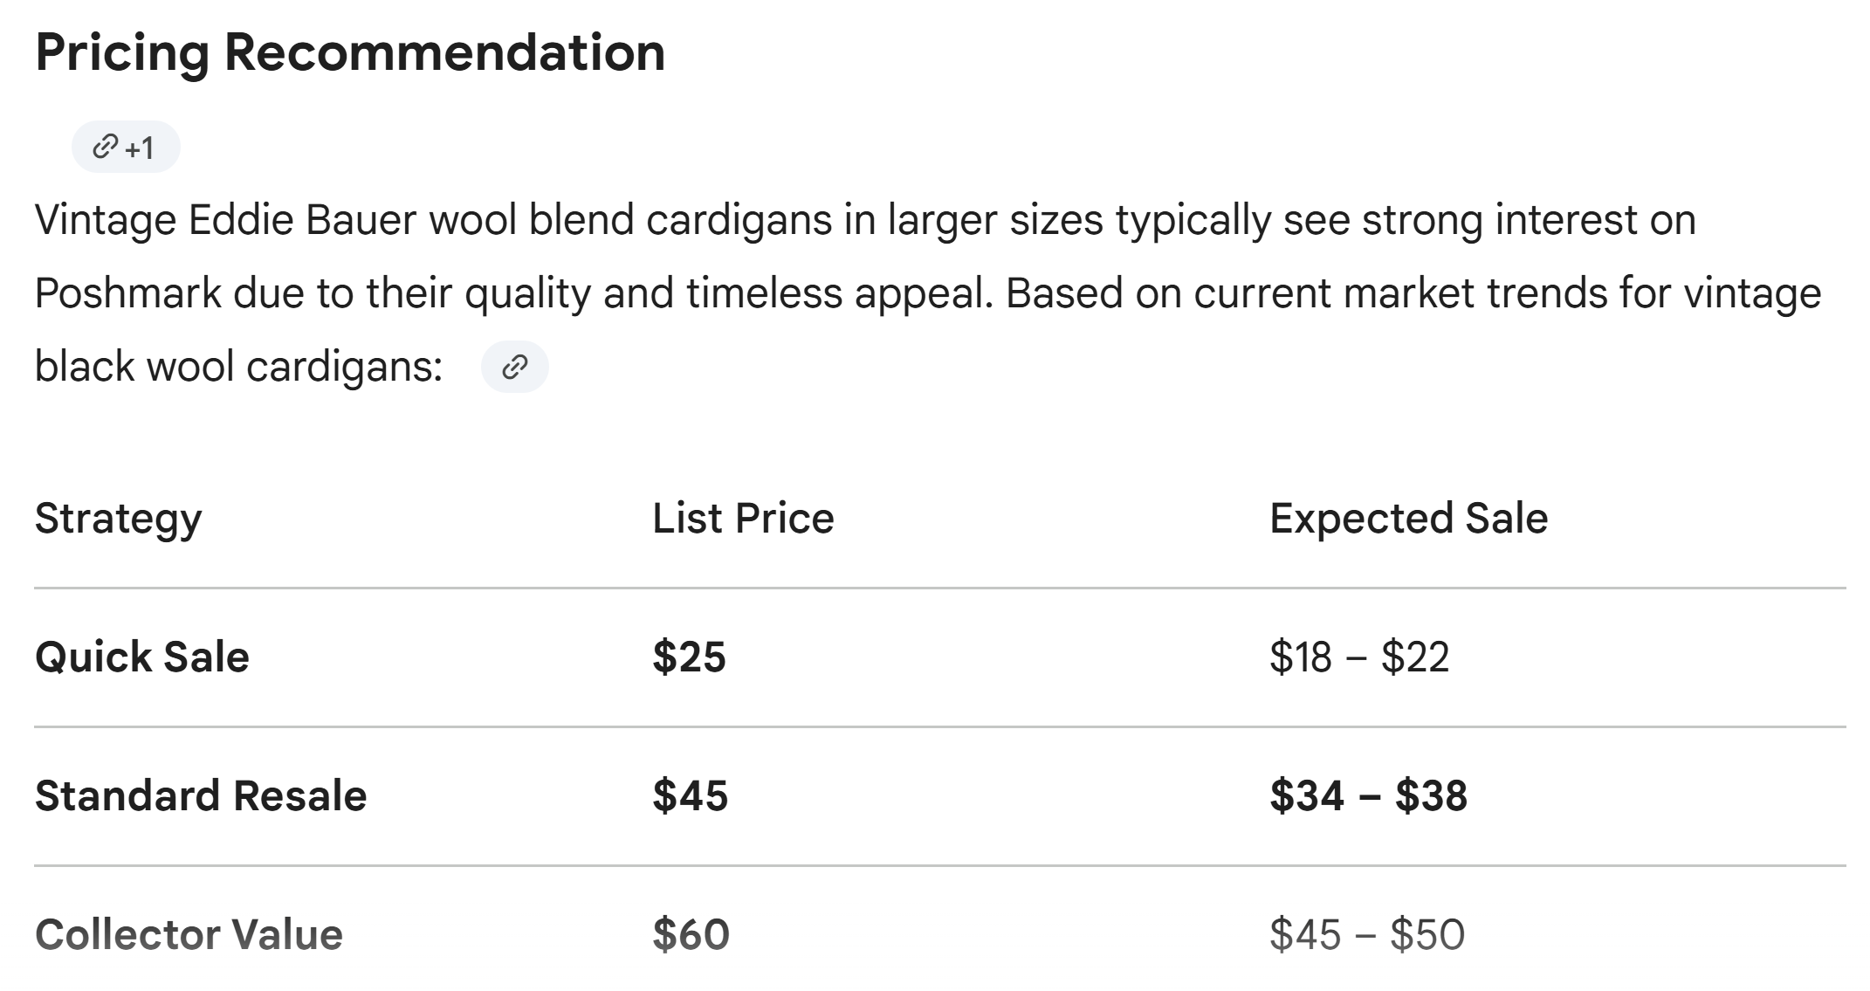This screenshot has width=1870, height=991.
Task: Click the $25 list price cell
Action: (689, 657)
